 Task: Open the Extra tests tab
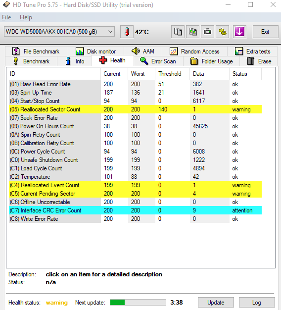[253, 52]
